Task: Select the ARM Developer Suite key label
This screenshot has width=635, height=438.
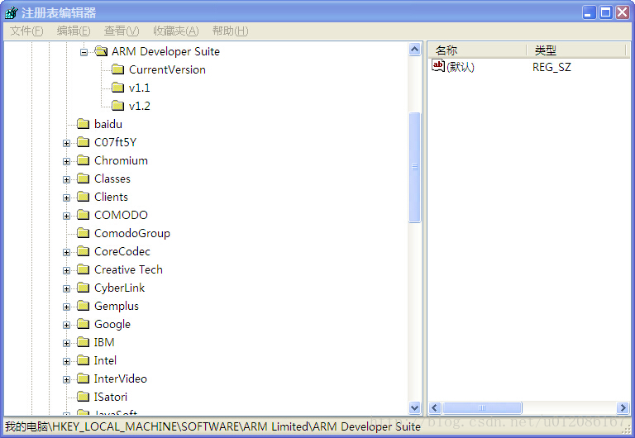Action: pyautogui.click(x=165, y=51)
